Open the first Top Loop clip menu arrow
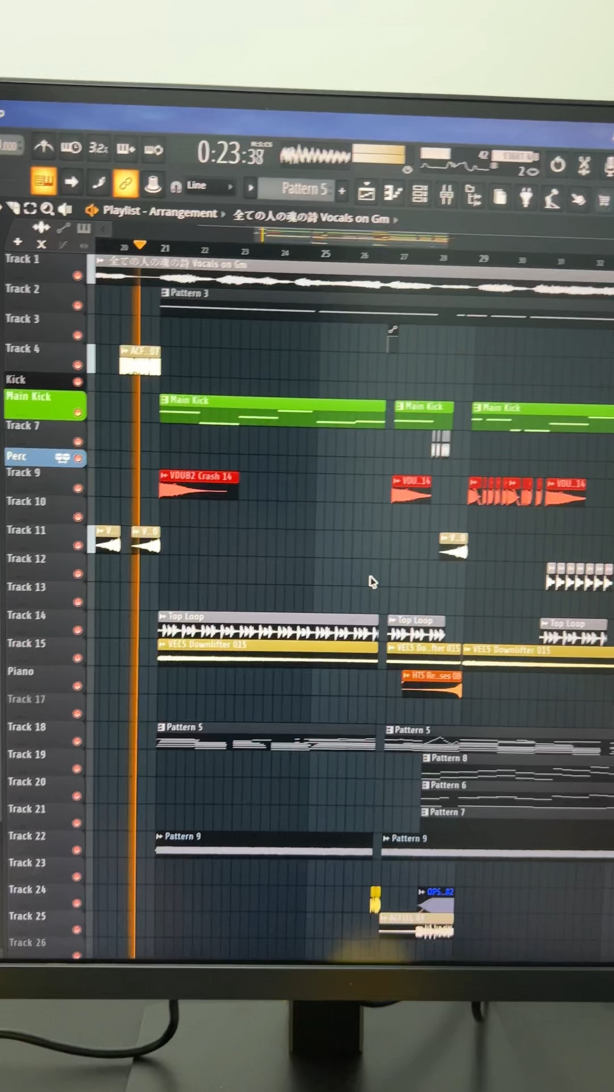 (163, 616)
